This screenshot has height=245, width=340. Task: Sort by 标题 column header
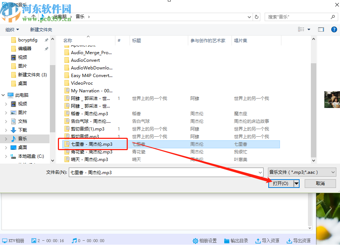pos(137,40)
